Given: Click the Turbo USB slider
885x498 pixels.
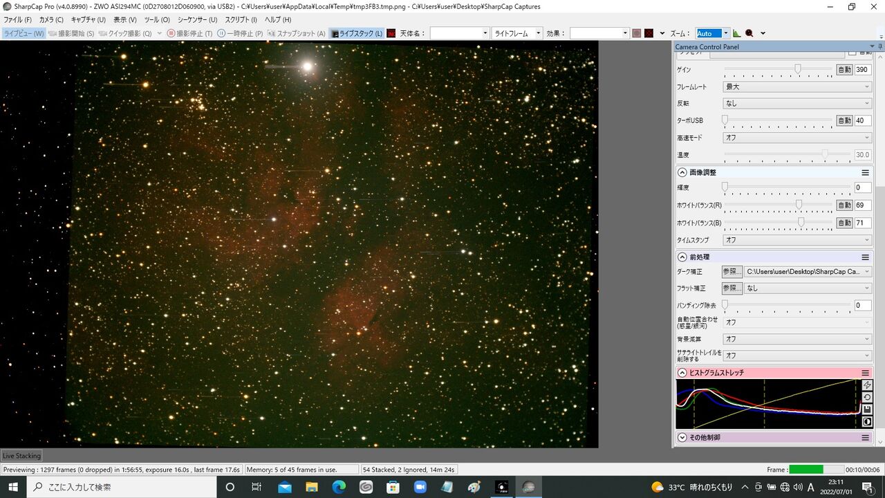Looking at the screenshot, I should (778, 120).
